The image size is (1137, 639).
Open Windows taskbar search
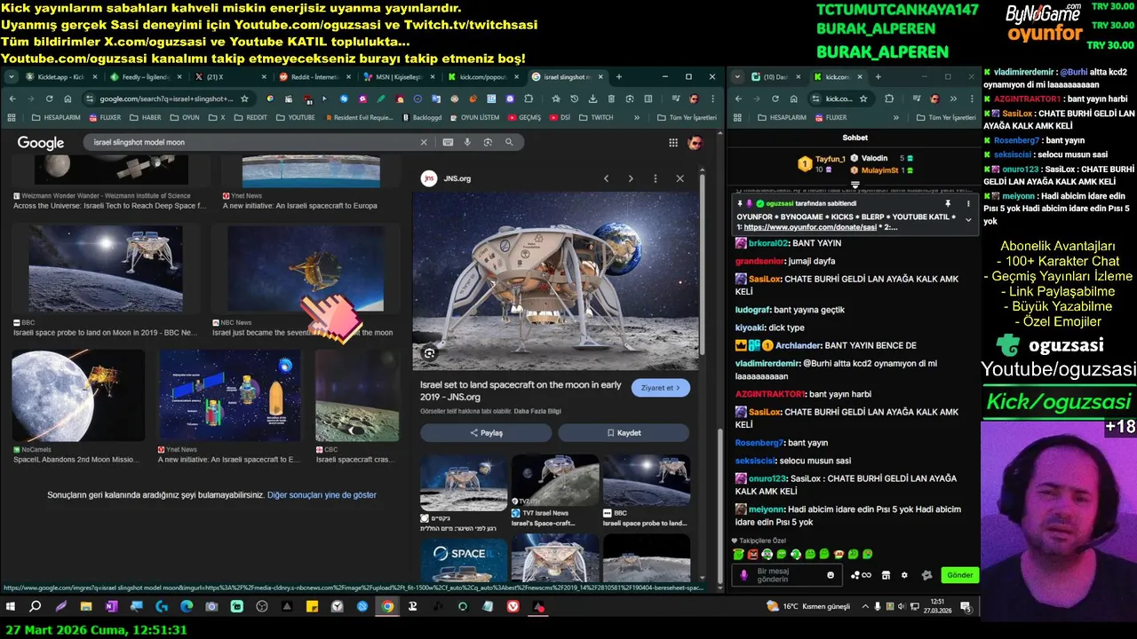click(x=36, y=606)
